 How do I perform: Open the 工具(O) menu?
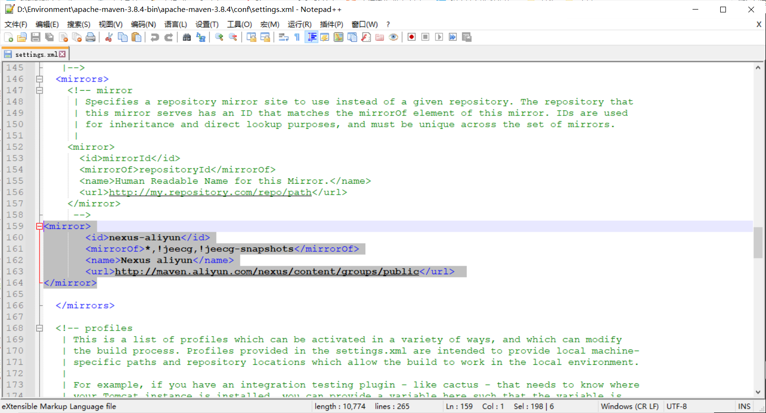(239, 24)
